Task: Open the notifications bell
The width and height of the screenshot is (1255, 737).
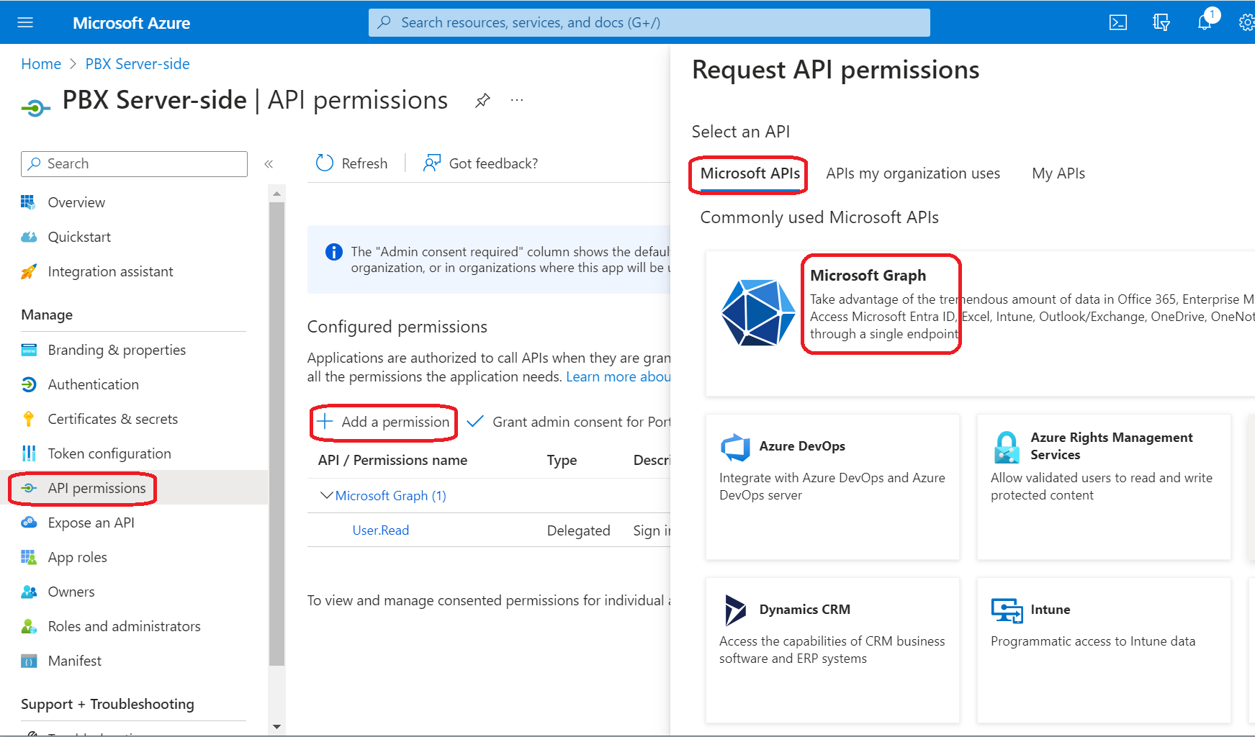Action: pos(1205,22)
